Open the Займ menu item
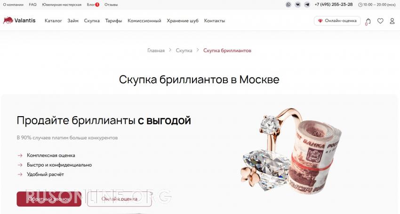The image size is (400, 214). coord(73,21)
